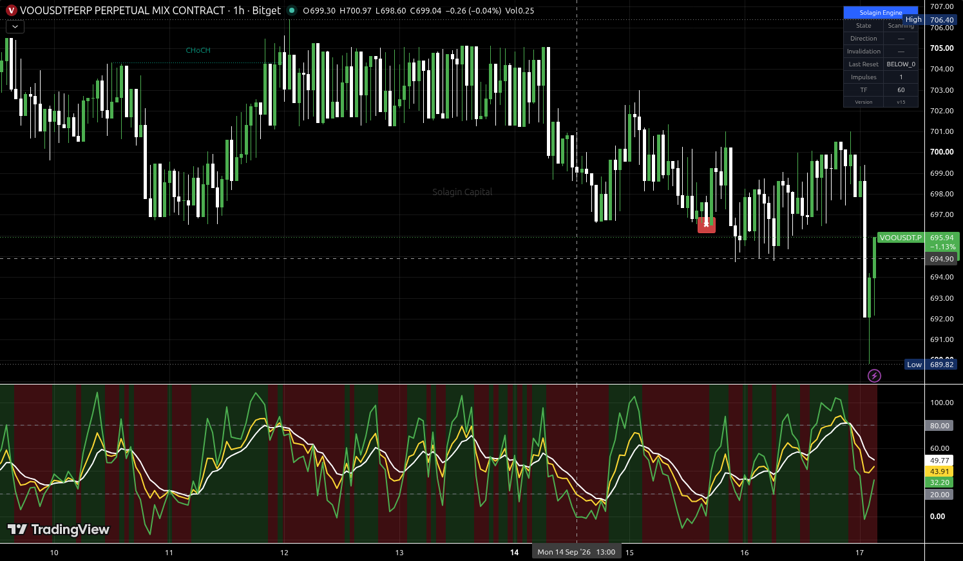Click the Low 689.82 price label

coord(931,365)
